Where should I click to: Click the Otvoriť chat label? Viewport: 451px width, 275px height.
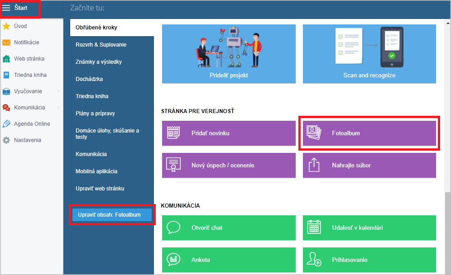click(207, 228)
